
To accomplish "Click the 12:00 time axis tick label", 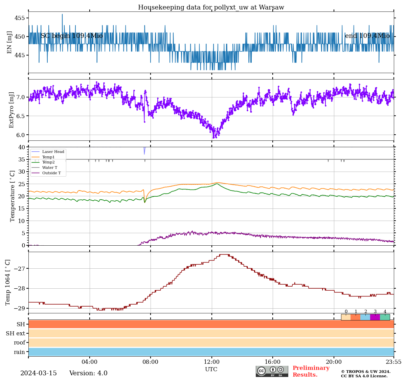I will 211,362.
